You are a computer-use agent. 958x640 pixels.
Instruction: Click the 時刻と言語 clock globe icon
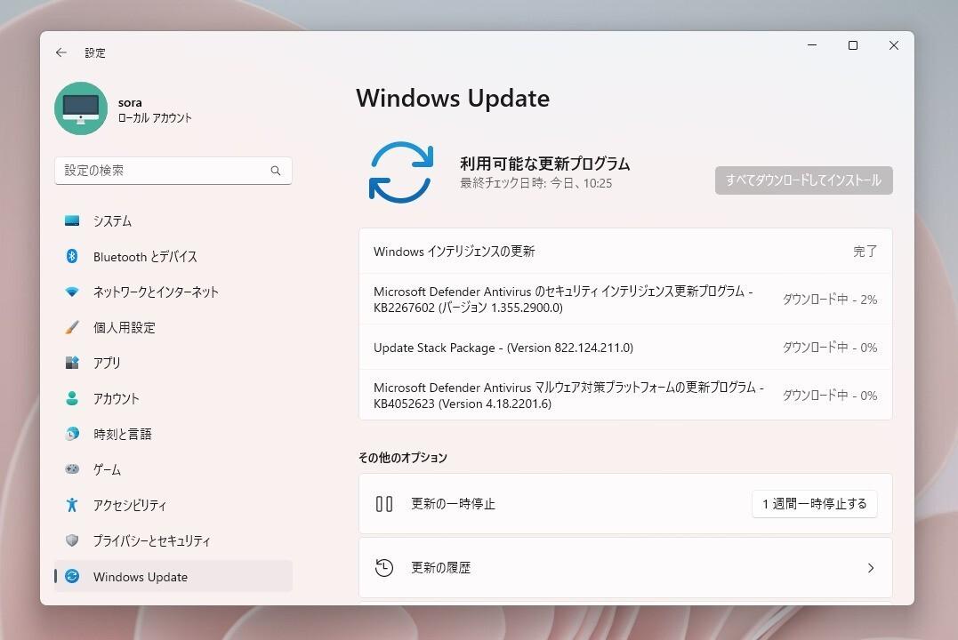(72, 434)
